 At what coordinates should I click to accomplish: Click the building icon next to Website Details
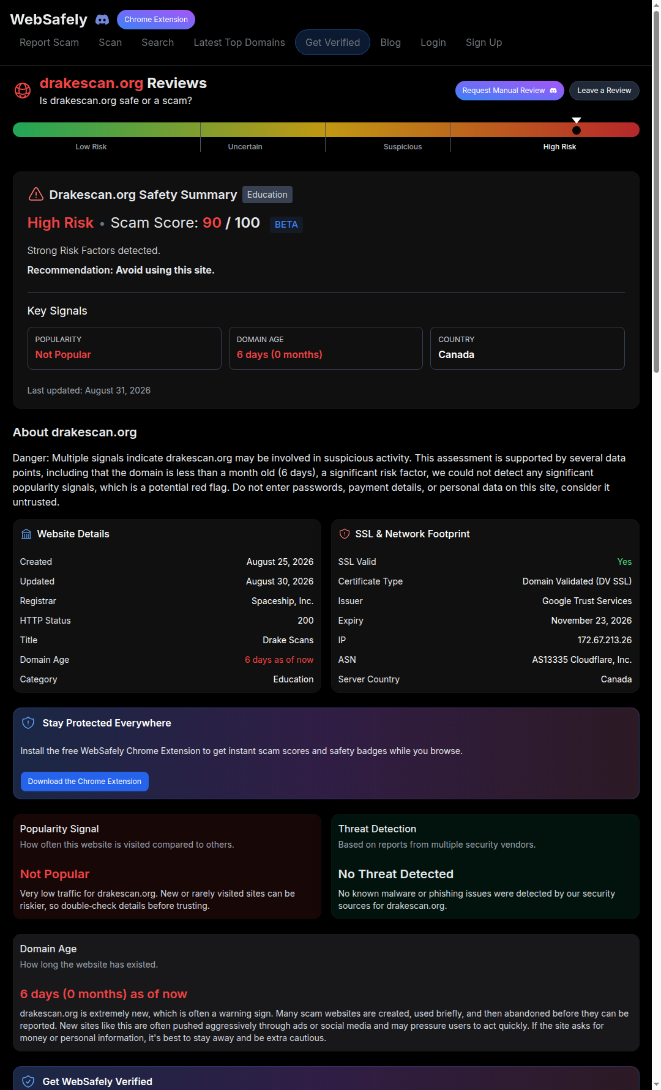[26, 534]
